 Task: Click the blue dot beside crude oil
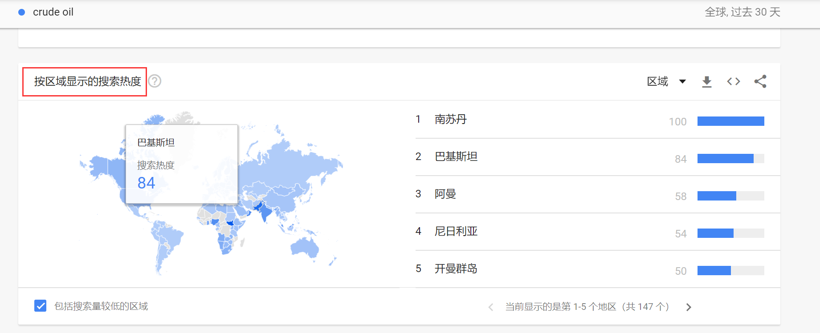click(21, 12)
